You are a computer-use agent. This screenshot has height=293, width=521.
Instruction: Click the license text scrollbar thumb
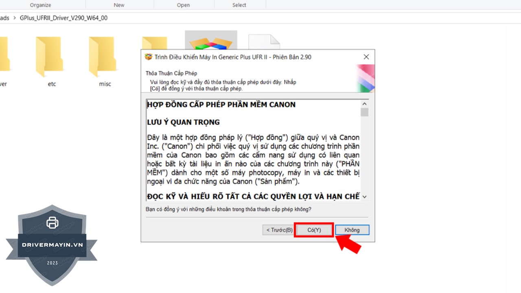pos(364,112)
